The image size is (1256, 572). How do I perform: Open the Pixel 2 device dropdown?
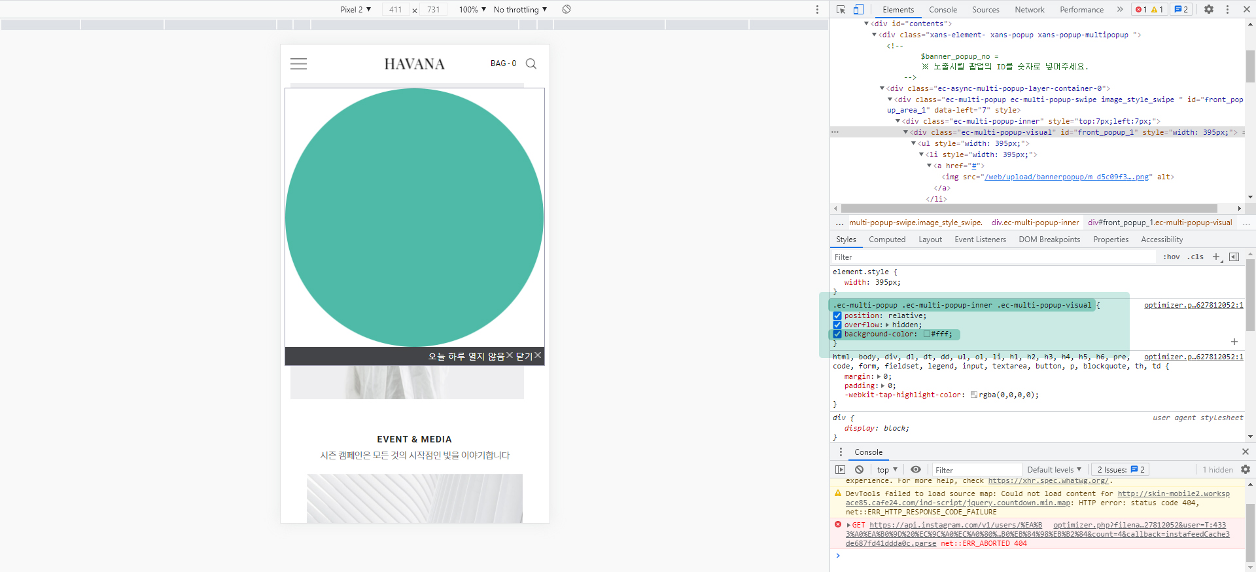tap(356, 9)
